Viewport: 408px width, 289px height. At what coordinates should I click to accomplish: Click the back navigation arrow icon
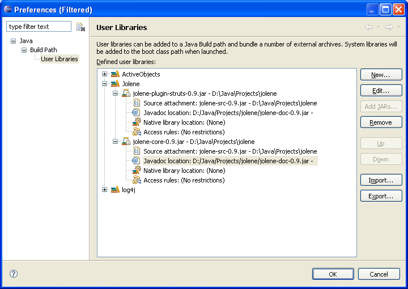tap(369, 27)
